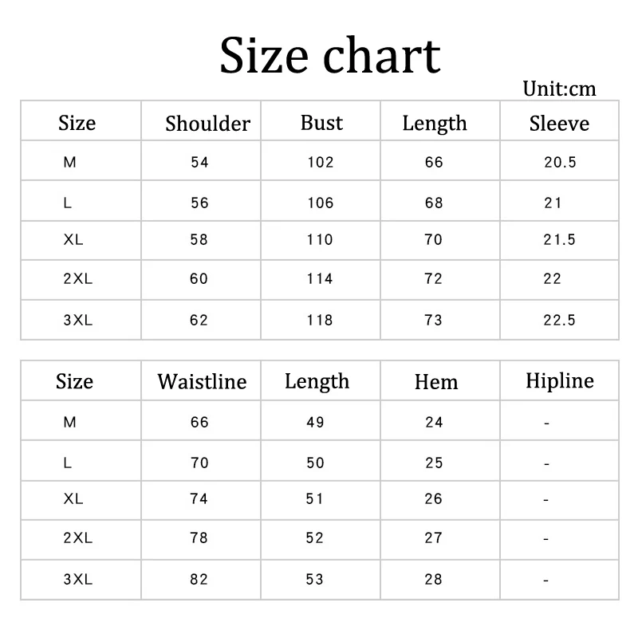The height and width of the screenshot is (638, 638).
Task: Select the sleeve value 22.5 cell
Action: [560, 321]
